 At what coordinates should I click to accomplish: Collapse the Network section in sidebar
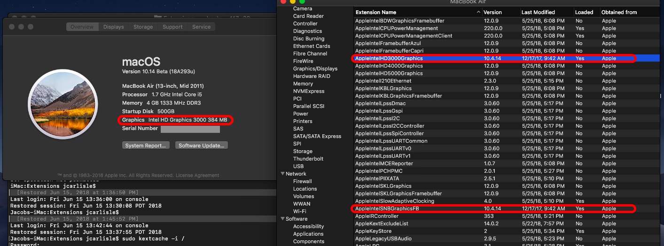coord(282,174)
